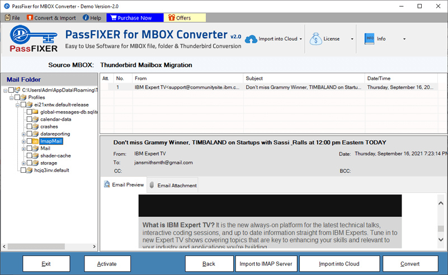The width and height of the screenshot is (448, 275).
Task: Click the global-messages-db.sqlite folder icon
Action: tap(35, 112)
